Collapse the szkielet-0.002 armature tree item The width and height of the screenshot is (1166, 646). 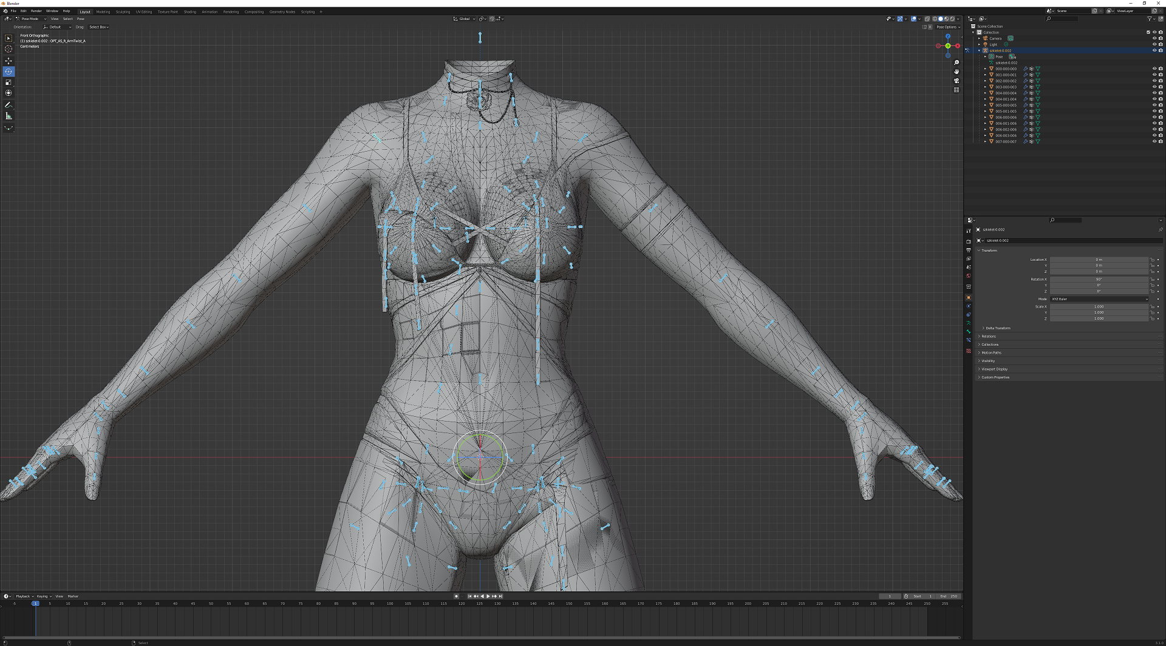point(979,50)
